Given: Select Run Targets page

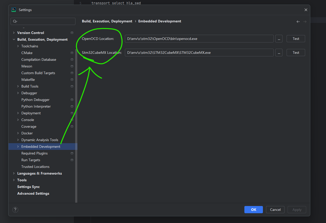Looking at the screenshot, I should click(31, 160).
